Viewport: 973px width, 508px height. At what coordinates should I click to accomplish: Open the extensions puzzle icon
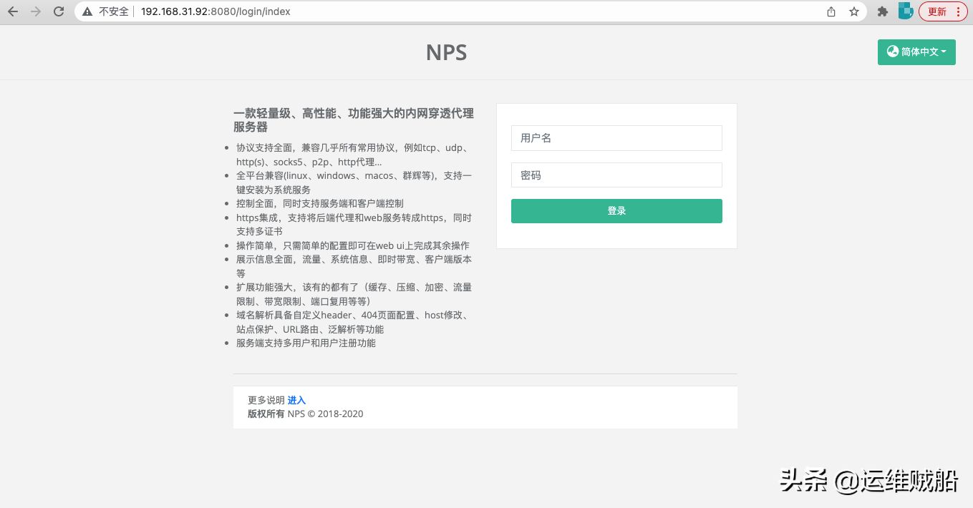(x=883, y=11)
